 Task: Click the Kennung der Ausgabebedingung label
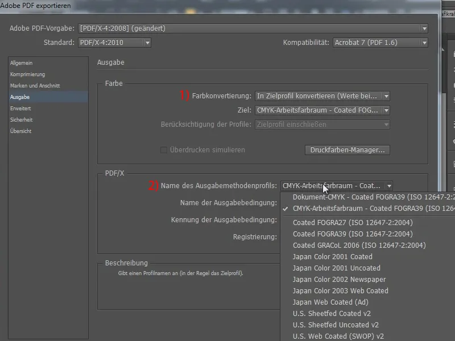click(x=224, y=220)
